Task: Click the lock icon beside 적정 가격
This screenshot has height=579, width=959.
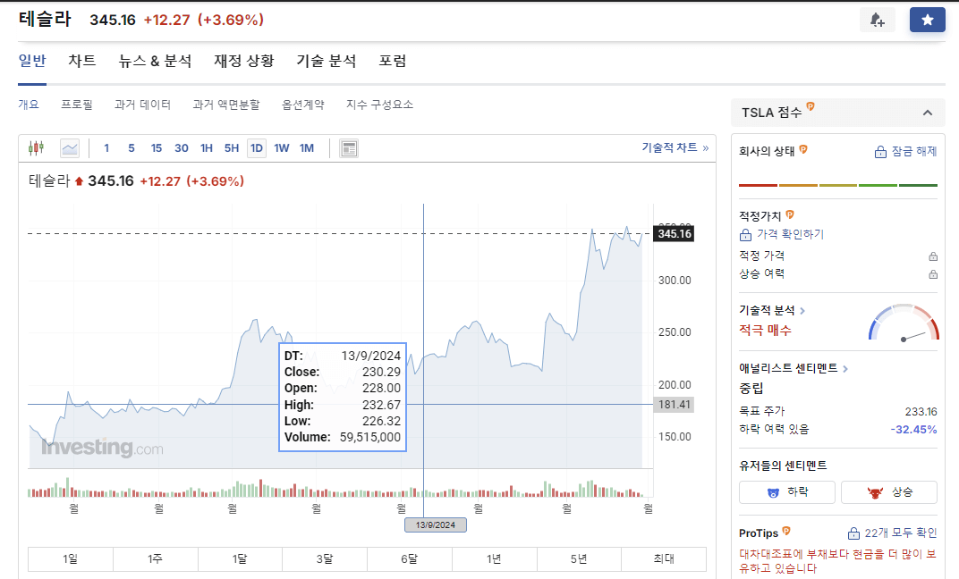Action: tap(934, 256)
